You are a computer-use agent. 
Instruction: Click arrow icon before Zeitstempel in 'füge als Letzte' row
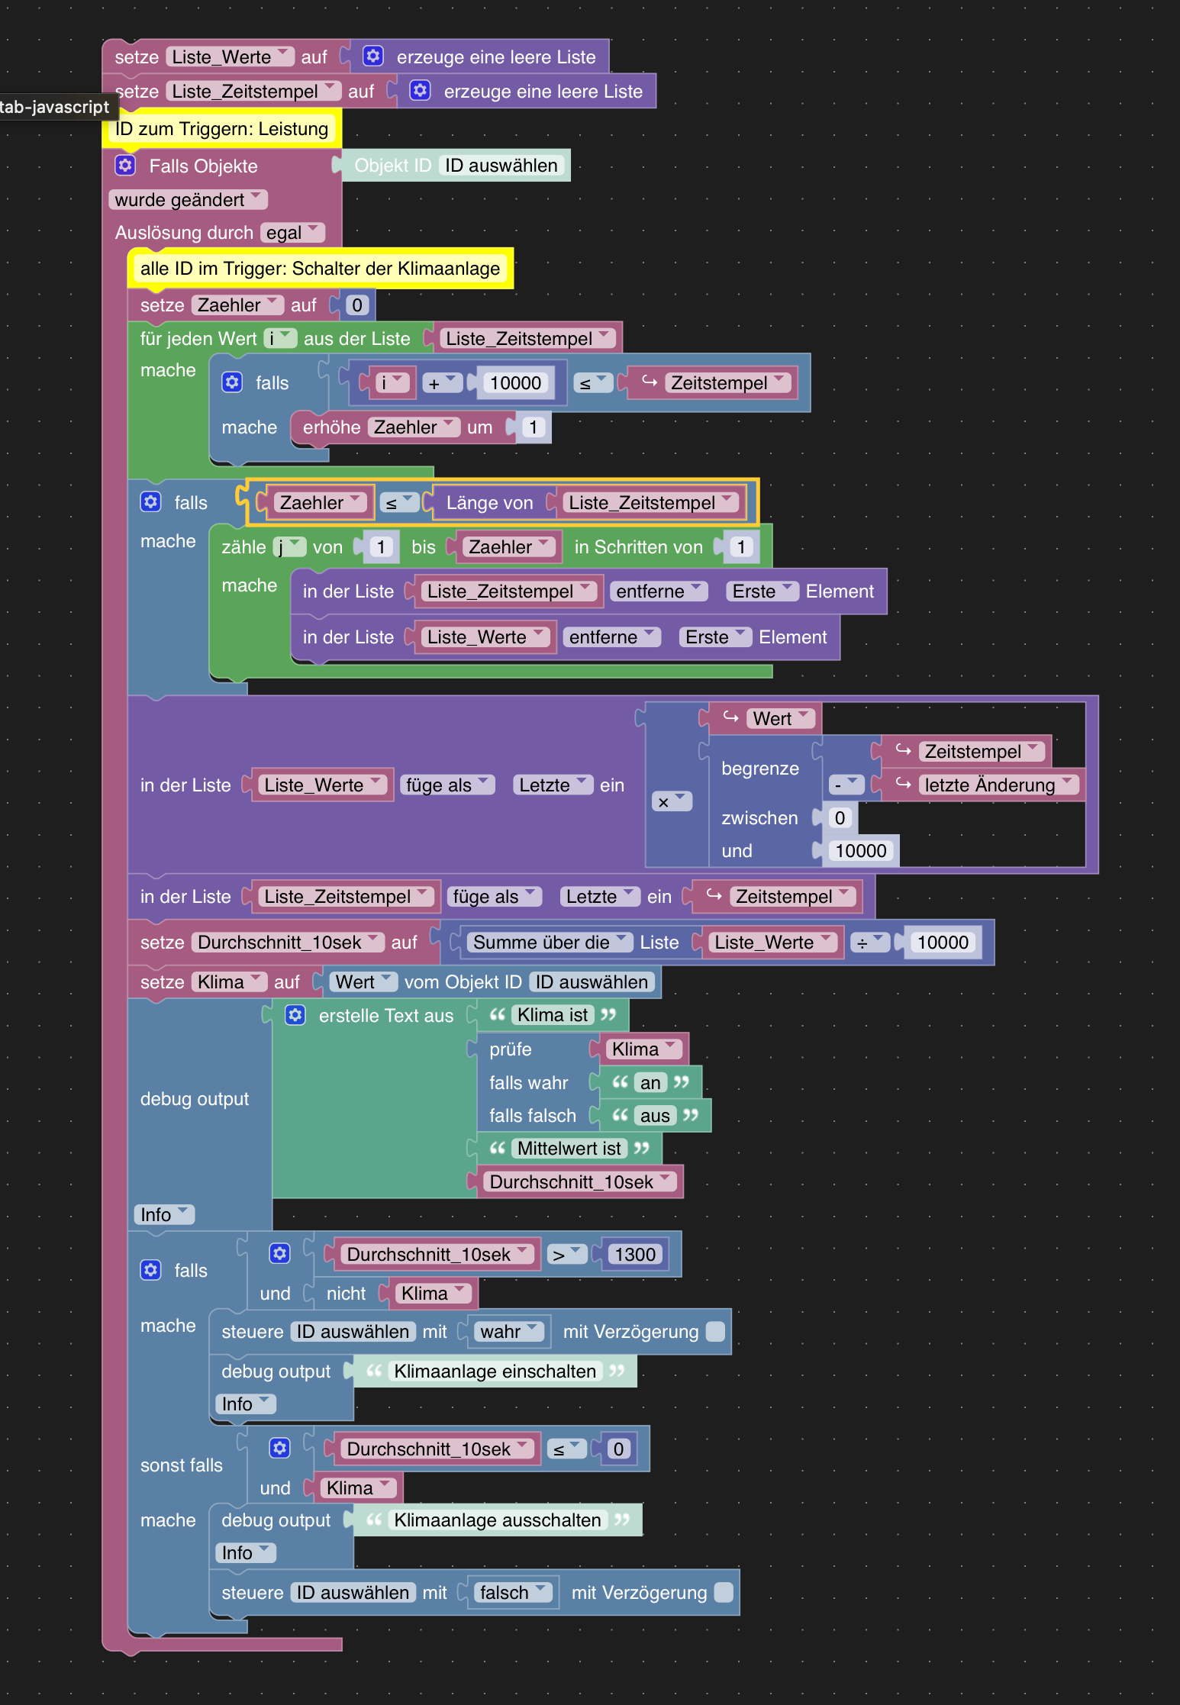pyautogui.click(x=714, y=895)
